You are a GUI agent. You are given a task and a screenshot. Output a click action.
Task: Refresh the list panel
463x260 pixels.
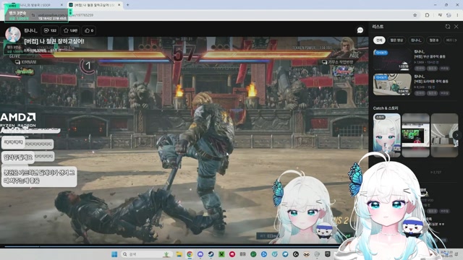[448, 27]
